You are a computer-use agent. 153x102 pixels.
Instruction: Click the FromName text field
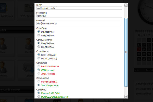click(79, 16)
